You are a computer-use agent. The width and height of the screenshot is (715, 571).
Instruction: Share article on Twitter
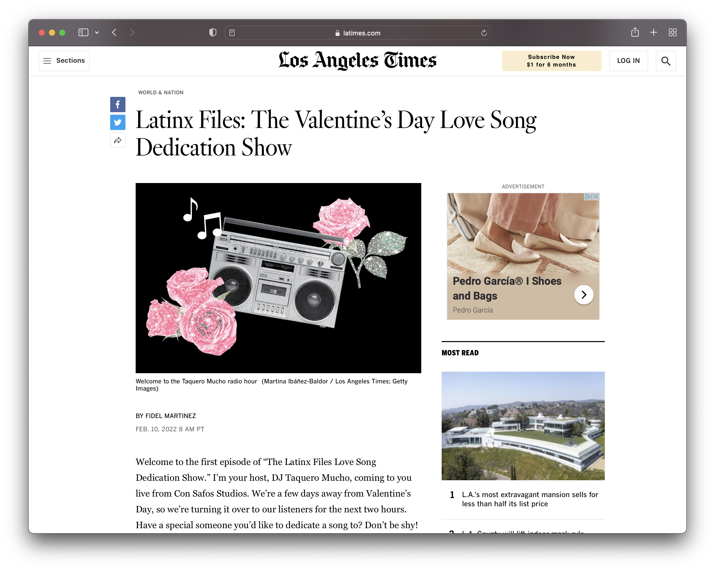[117, 122]
